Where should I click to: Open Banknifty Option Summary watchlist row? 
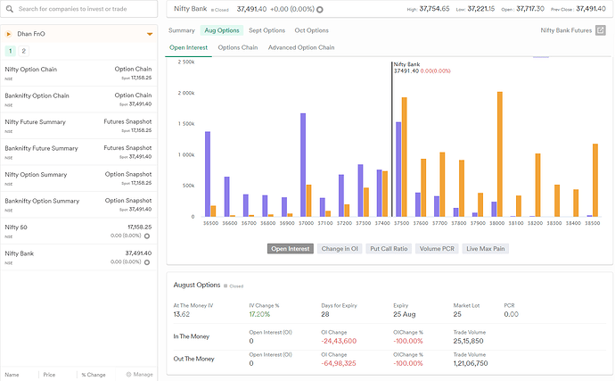coord(78,204)
